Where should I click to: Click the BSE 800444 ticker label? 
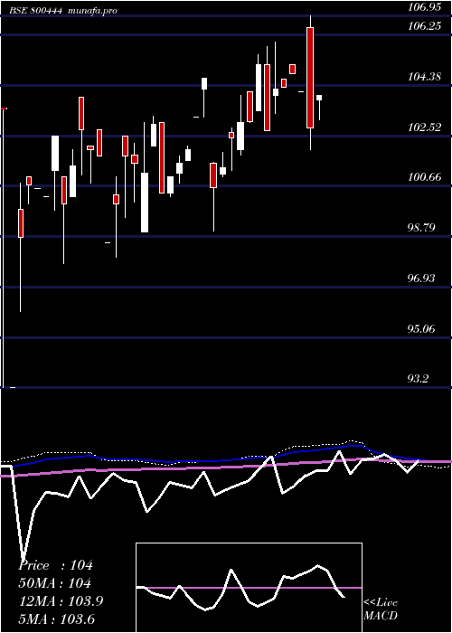35,11
